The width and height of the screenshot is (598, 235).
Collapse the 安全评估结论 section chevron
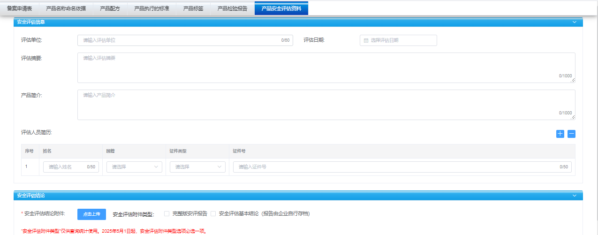[574, 196]
